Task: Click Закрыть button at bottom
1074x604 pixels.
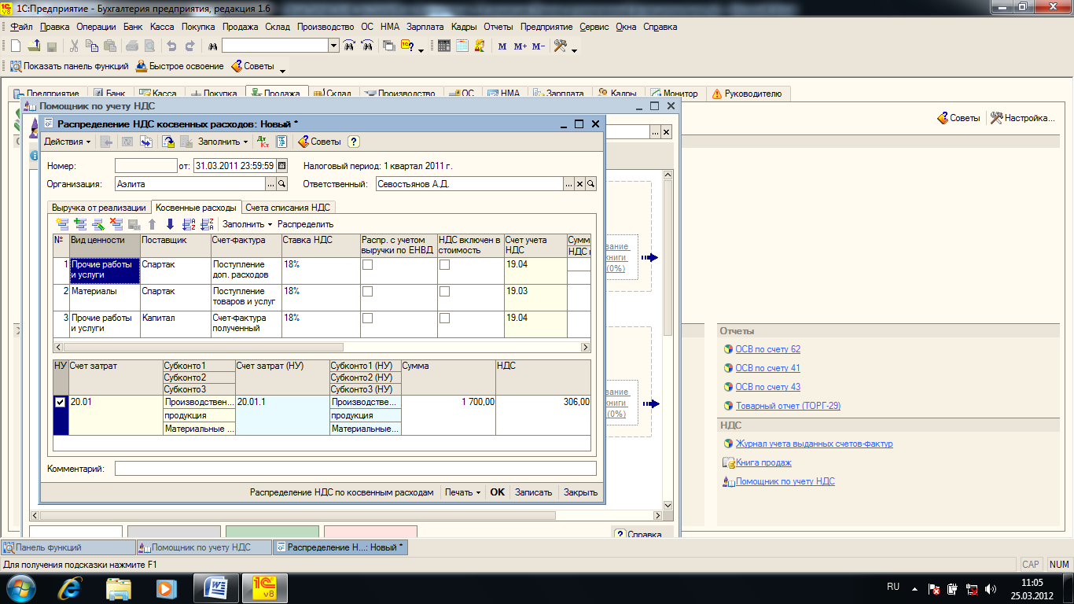Action: pos(580,492)
